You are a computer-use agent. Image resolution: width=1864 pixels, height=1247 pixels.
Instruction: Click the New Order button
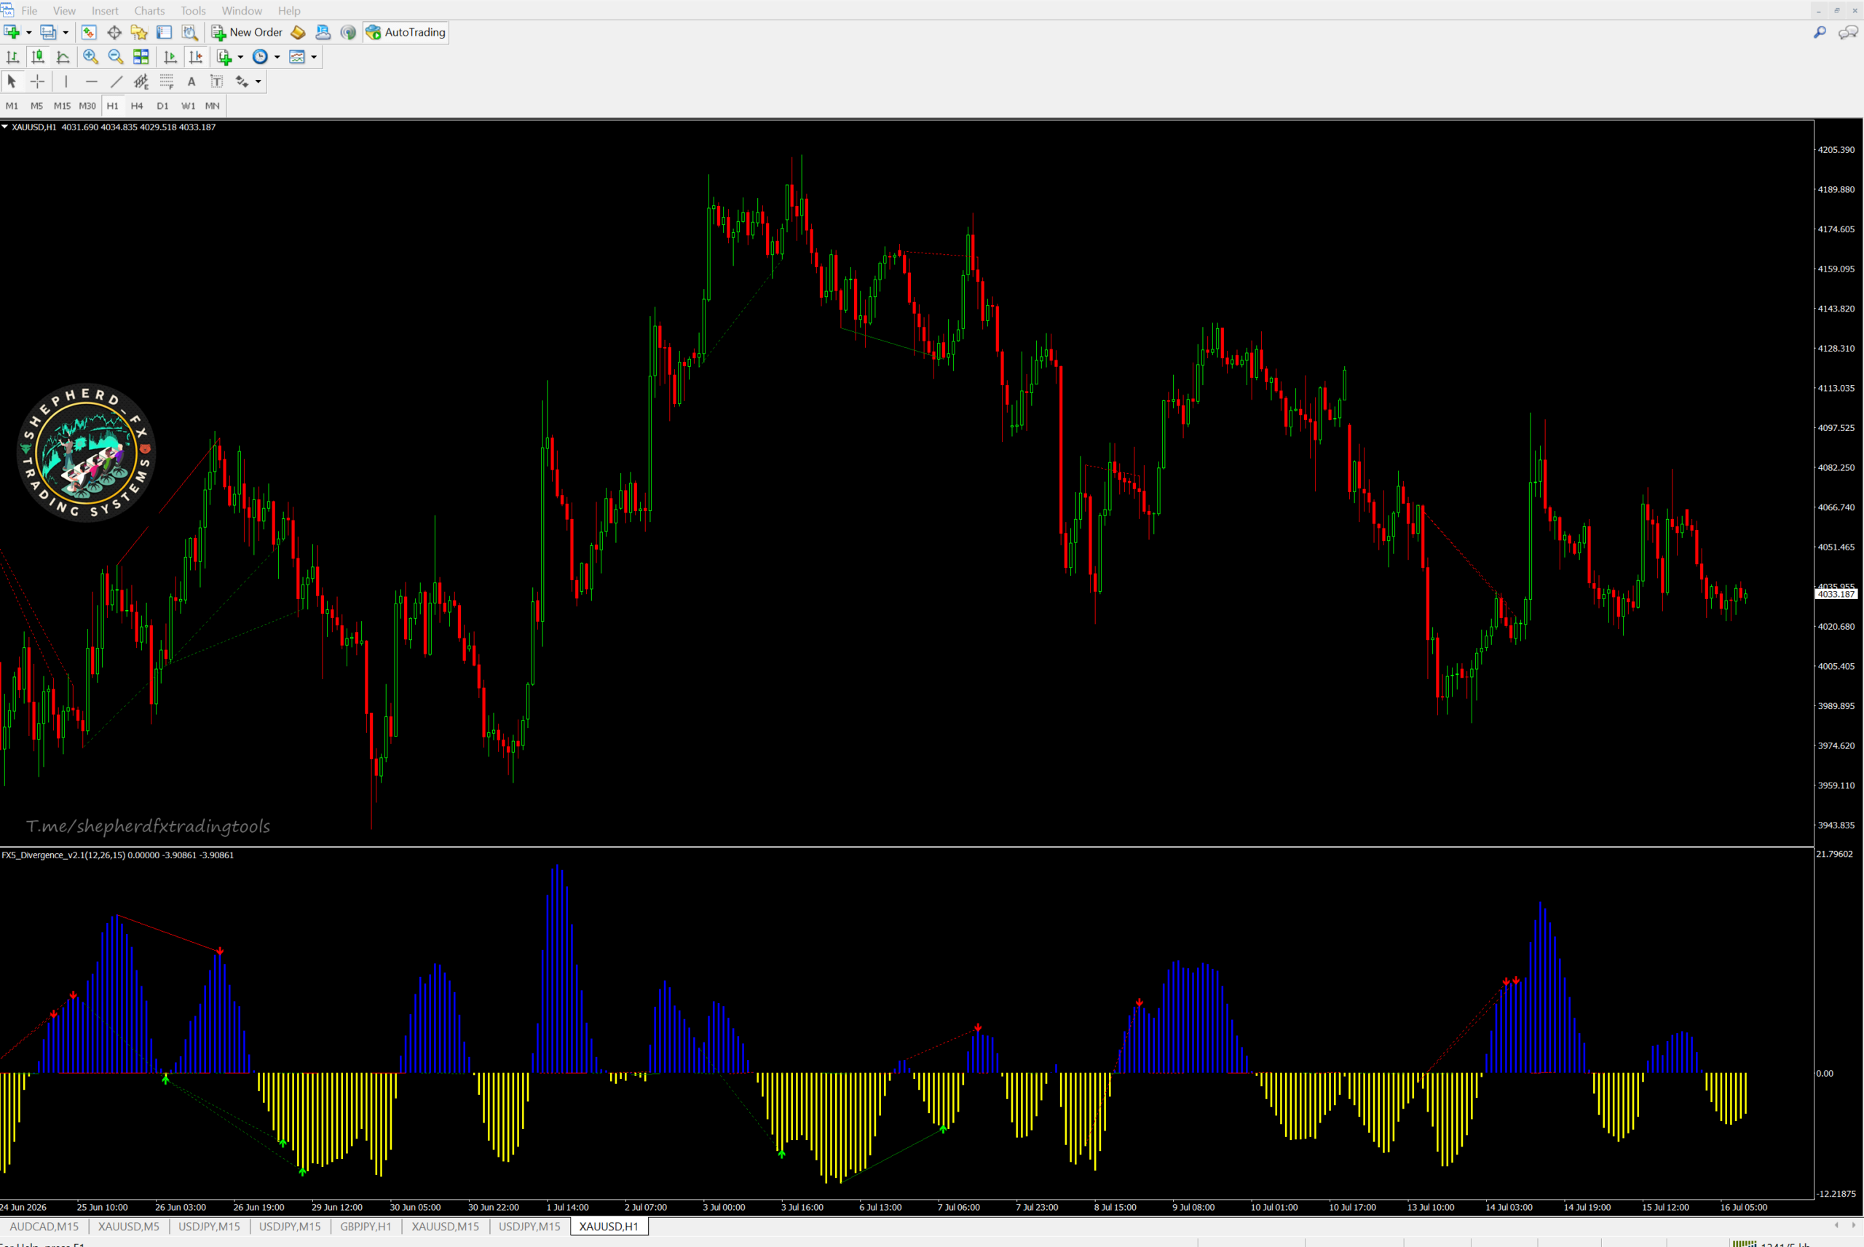pyautogui.click(x=247, y=32)
